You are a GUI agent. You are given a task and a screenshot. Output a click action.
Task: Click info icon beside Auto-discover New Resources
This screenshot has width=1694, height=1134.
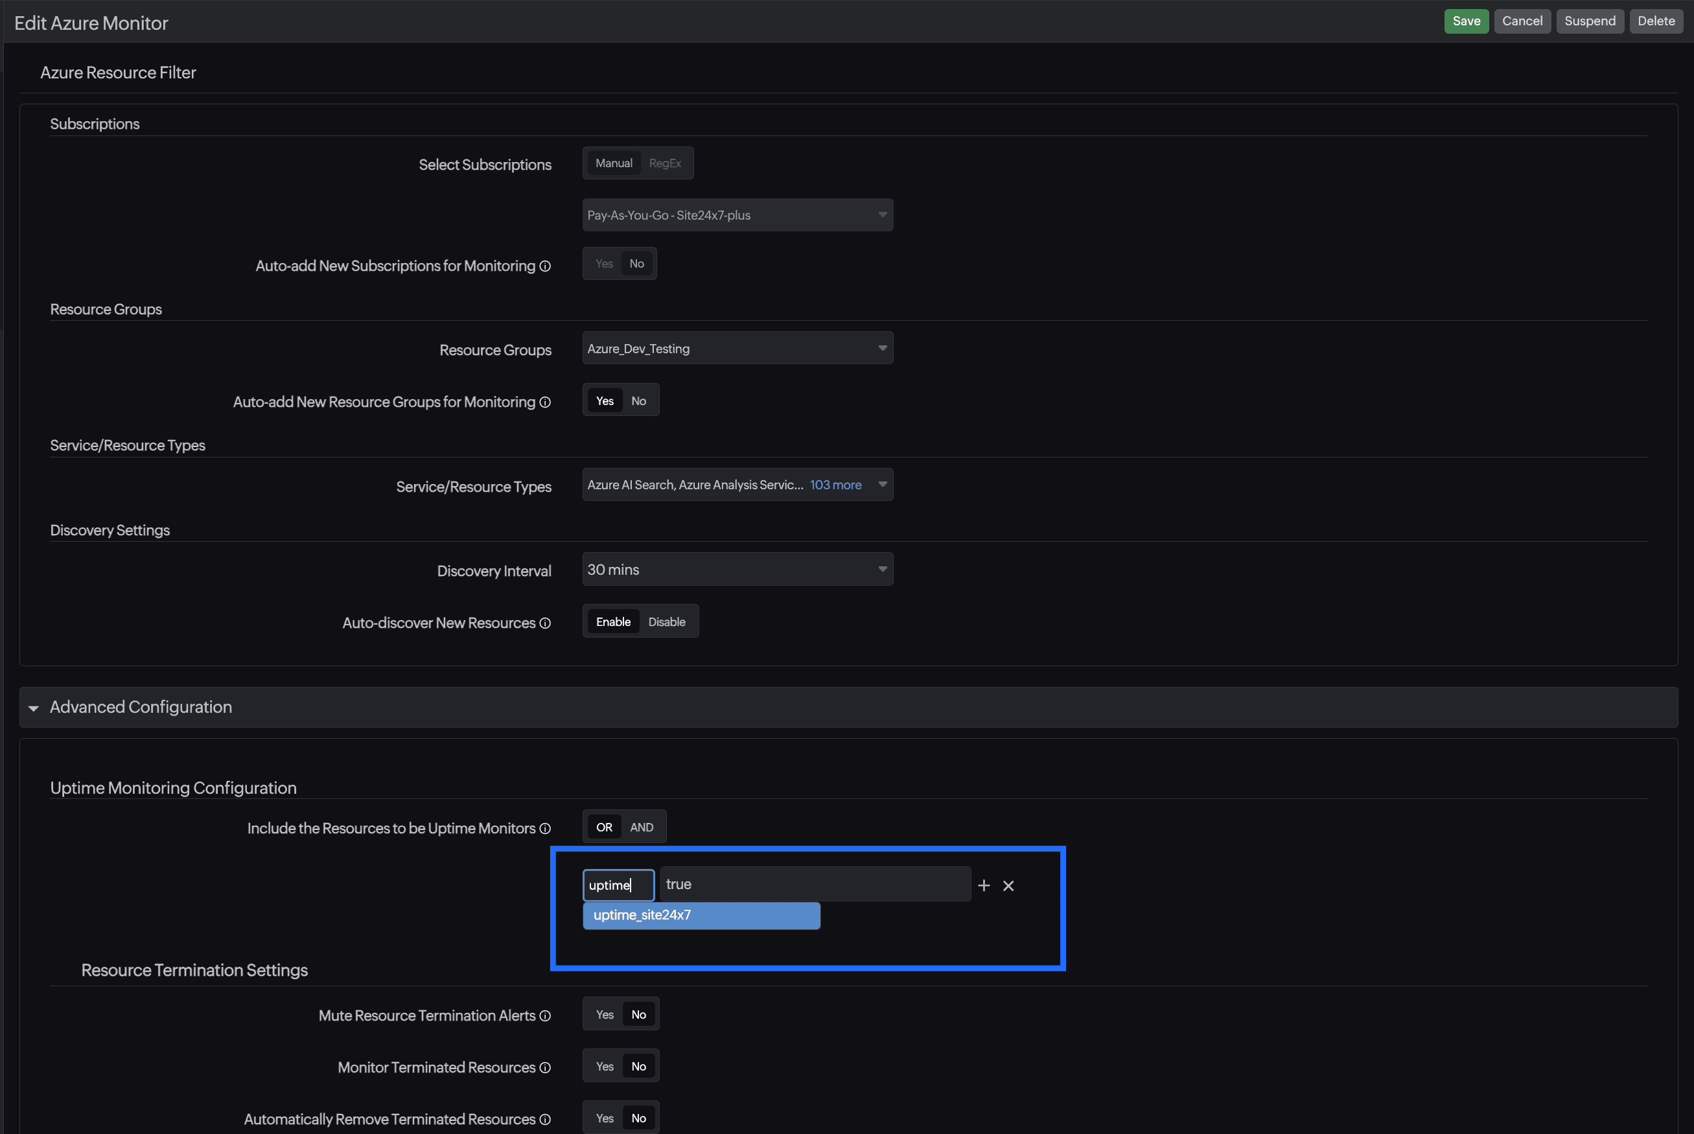coord(546,623)
